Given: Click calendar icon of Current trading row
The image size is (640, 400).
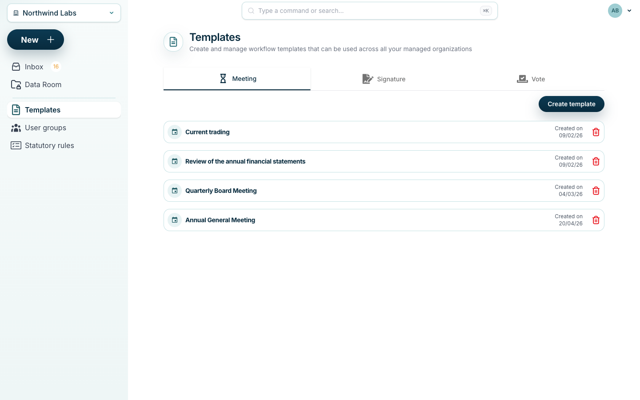Looking at the screenshot, I should pyautogui.click(x=175, y=132).
